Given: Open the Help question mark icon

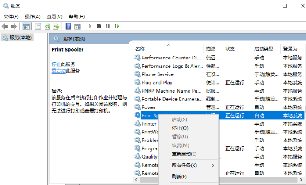Looking at the screenshot, I should click(68, 26).
